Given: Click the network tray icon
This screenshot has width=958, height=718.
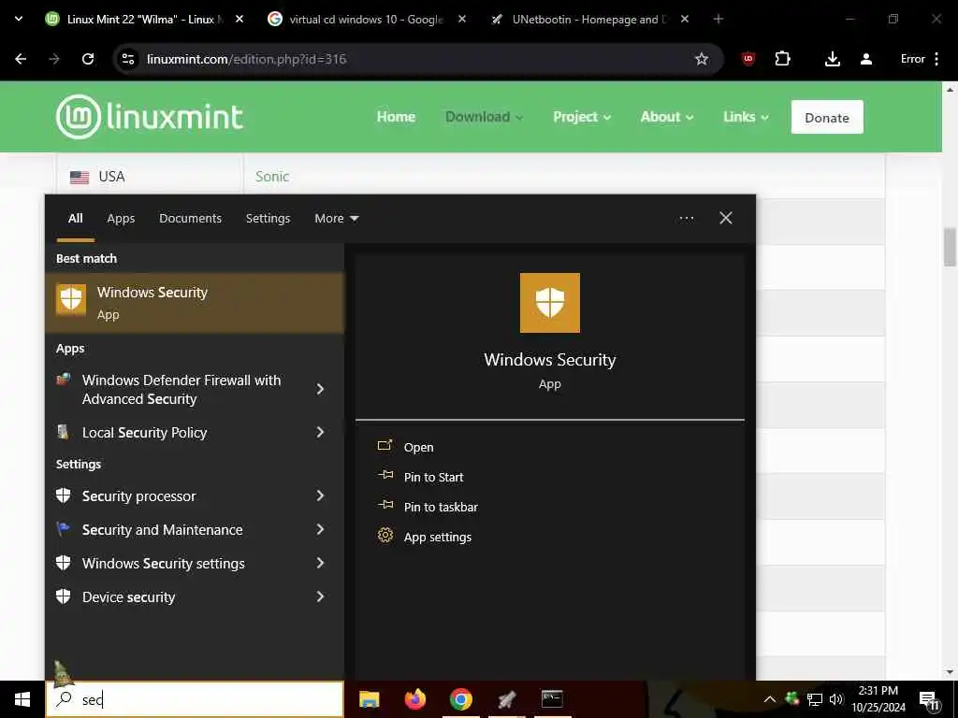Looking at the screenshot, I should click(x=815, y=699).
